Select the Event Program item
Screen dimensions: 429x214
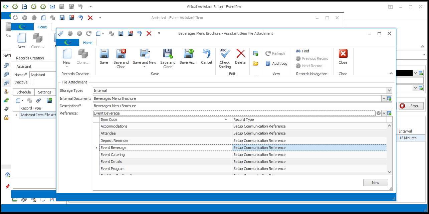point(243,169)
